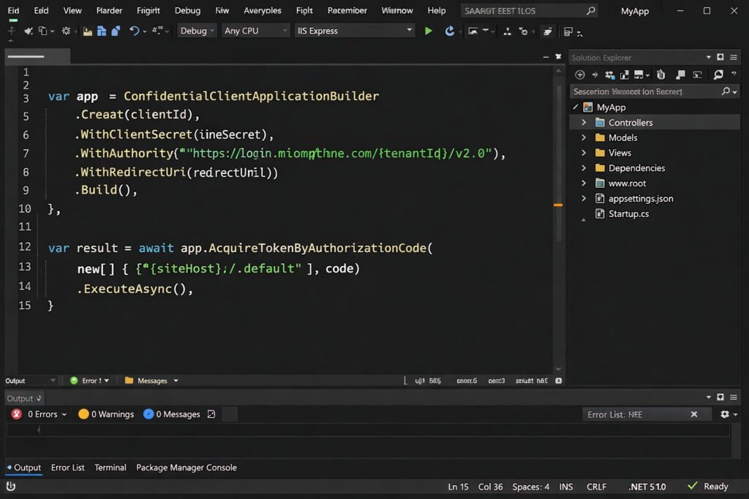This screenshot has width=749, height=499.
Task: Click the green Start debugging play button
Action: pos(429,31)
